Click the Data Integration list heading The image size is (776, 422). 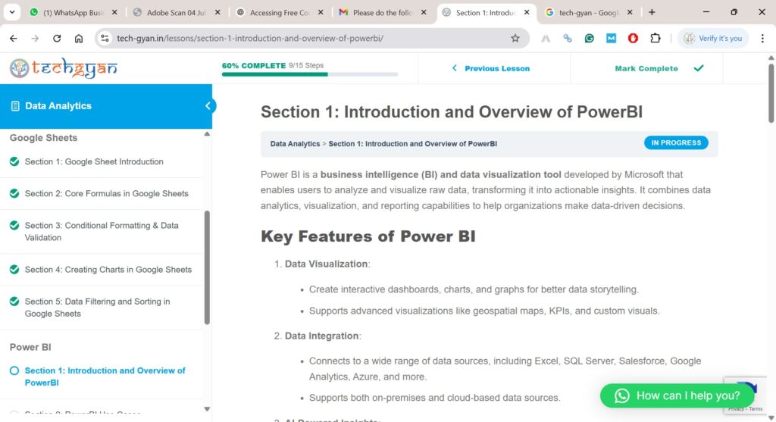coord(321,336)
